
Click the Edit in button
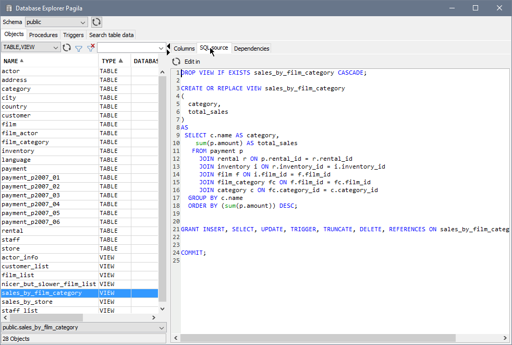tap(192, 62)
